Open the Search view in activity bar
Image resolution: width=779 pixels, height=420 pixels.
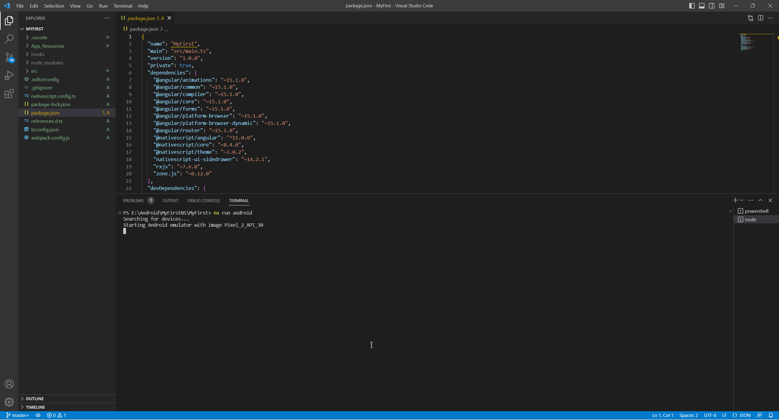(x=9, y=39)
